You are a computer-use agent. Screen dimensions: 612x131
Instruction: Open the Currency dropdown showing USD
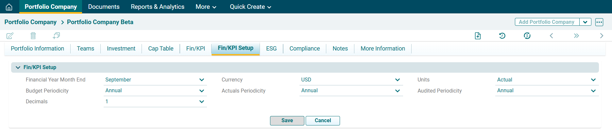point(351,80)
